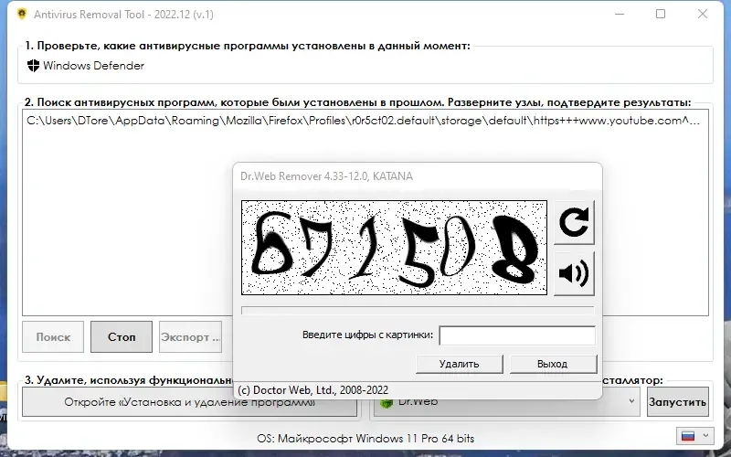Click the Russian flag language icon
The width and height of the screenshot is (731, 457).
[x=688, y=437]
